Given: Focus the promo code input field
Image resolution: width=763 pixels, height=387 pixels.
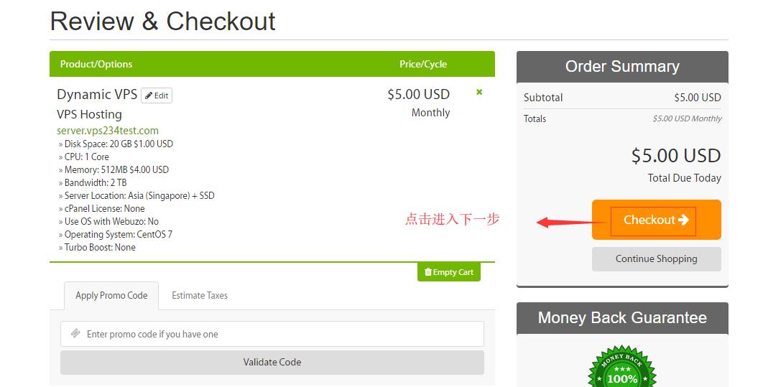Looking at the screenshot, I should 272,334.
